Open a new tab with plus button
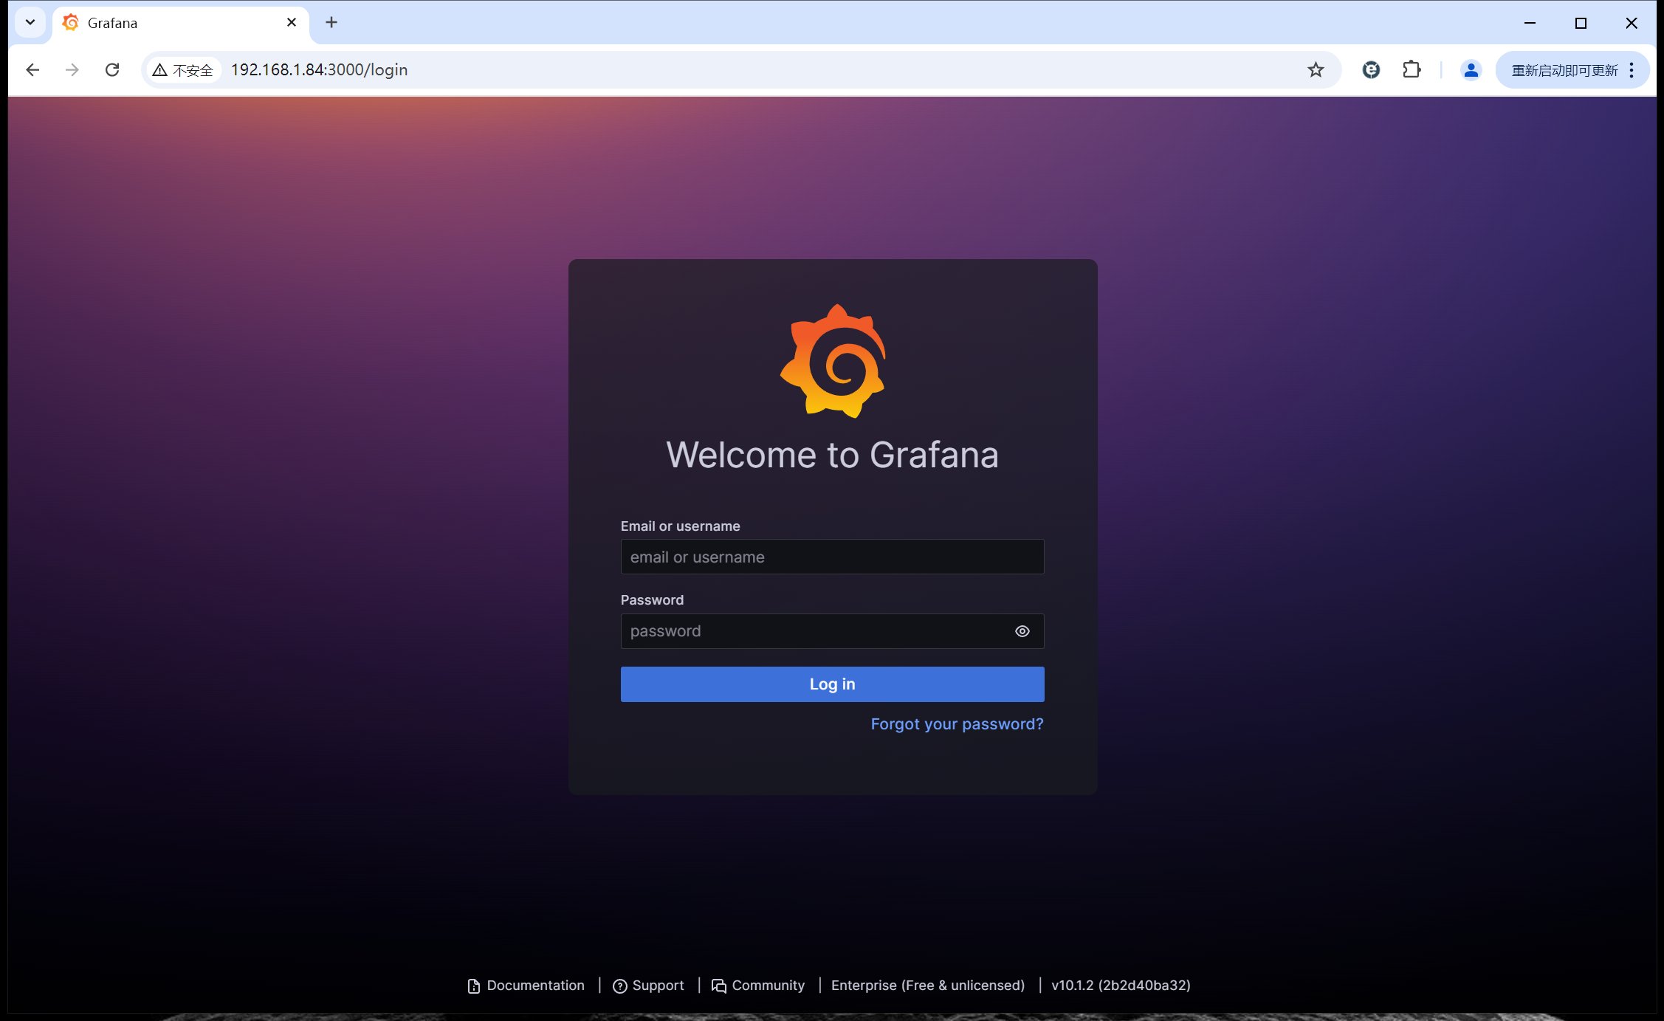The image size is (1664, 1021). [x=331, y=23]
